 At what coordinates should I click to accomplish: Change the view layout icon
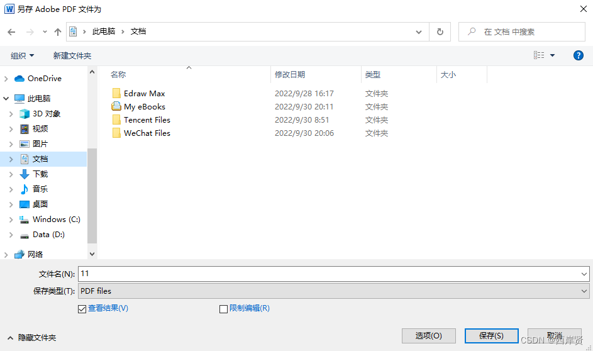click(x=539, y=55)
